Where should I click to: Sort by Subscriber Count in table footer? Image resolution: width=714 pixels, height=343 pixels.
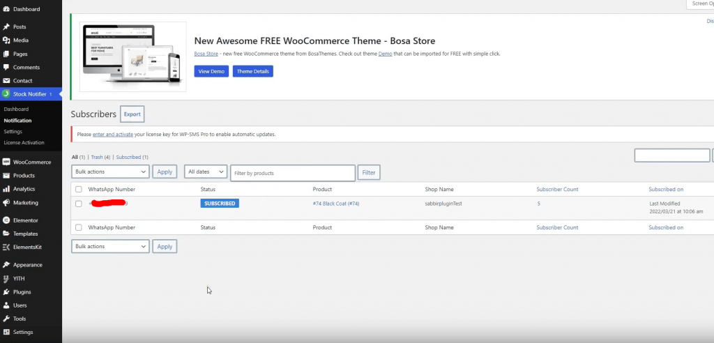pyautogui.click(x=557, y=227)
